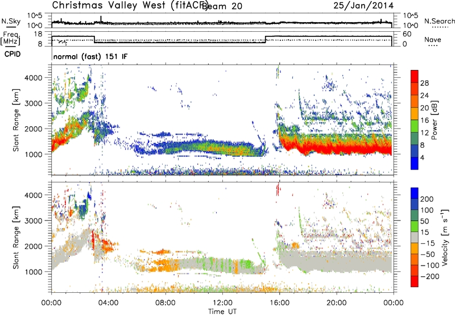Click the 'Nave' legend label
Image resolution: width=455 pixels, height=315 pixels.
pyautogui.click(x=432, y=40)
